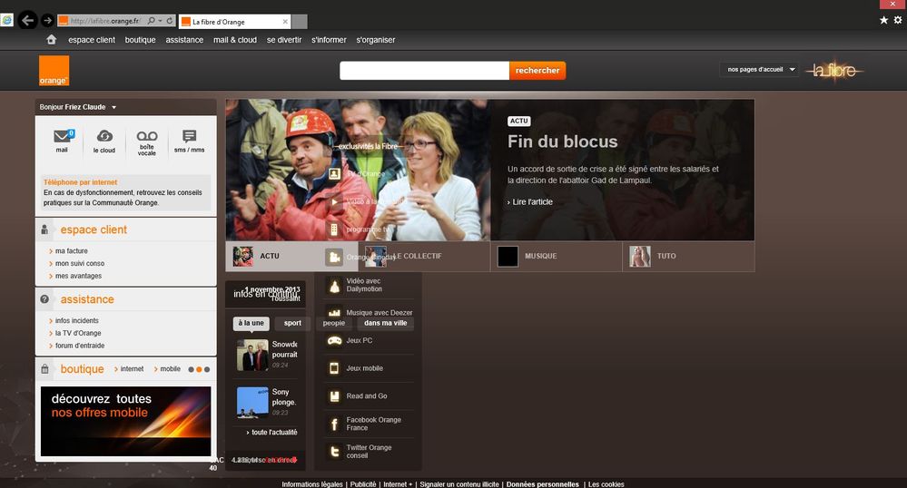Open Snowden news thumbnail
The height and width of the screenshot is (488, 907).
point(252,355)
